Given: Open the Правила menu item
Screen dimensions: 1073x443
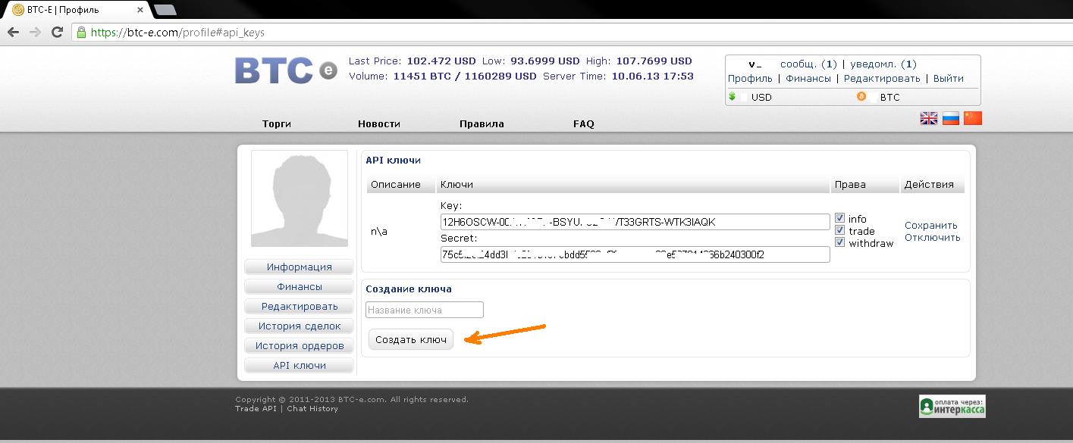Looking at the screenshot, I should (482, 123).
